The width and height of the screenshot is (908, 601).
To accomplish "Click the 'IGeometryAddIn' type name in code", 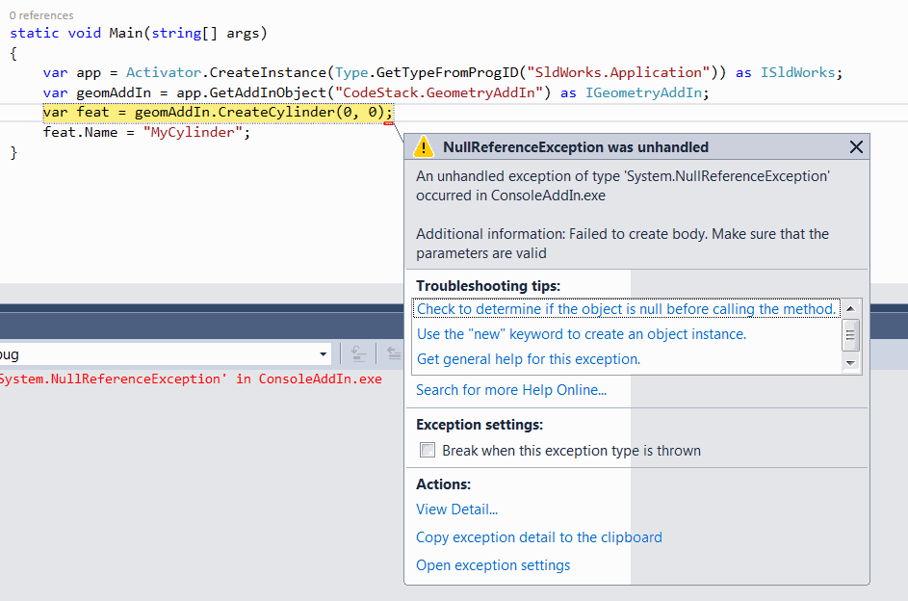I will [643, 92].
